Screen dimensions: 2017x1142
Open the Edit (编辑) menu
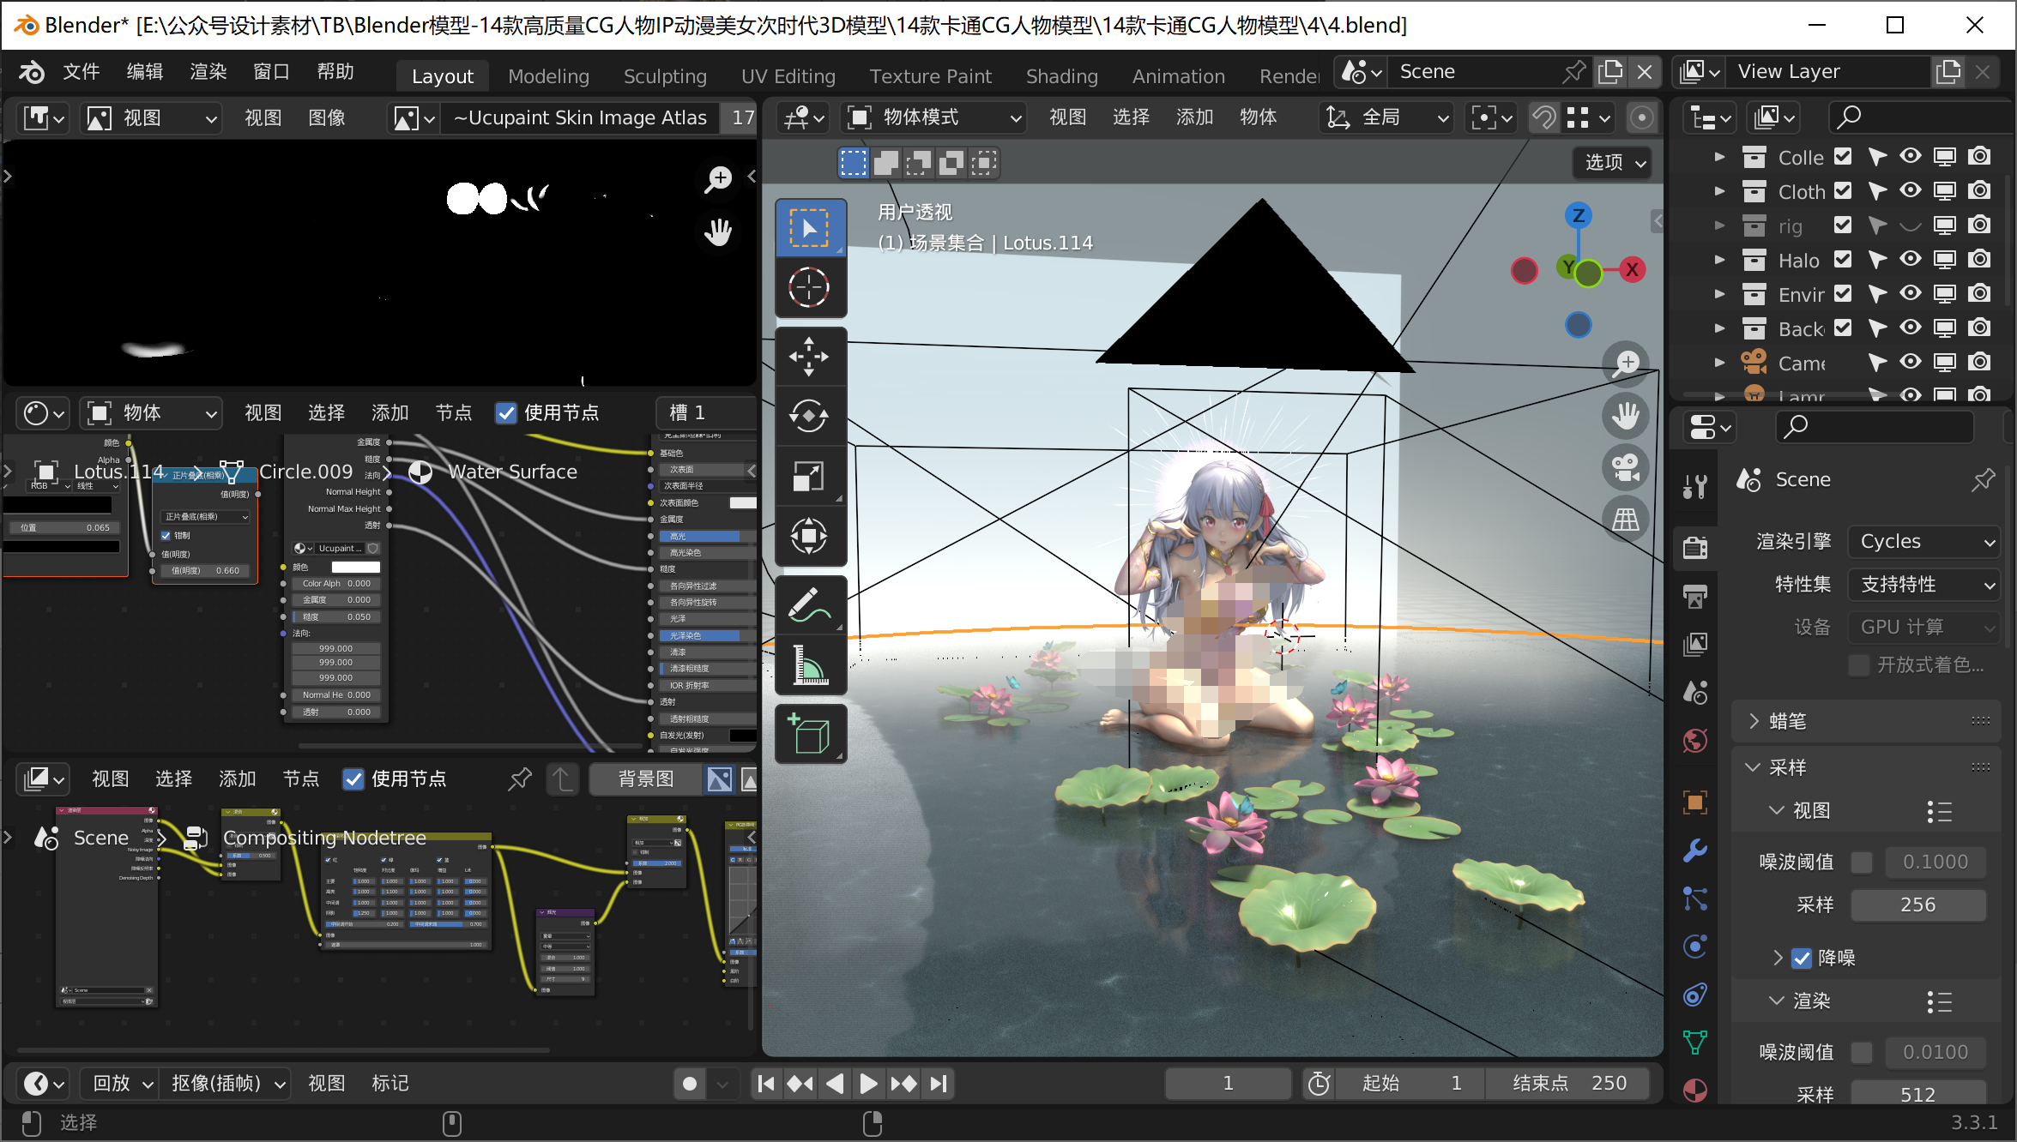tap(145, 72)
